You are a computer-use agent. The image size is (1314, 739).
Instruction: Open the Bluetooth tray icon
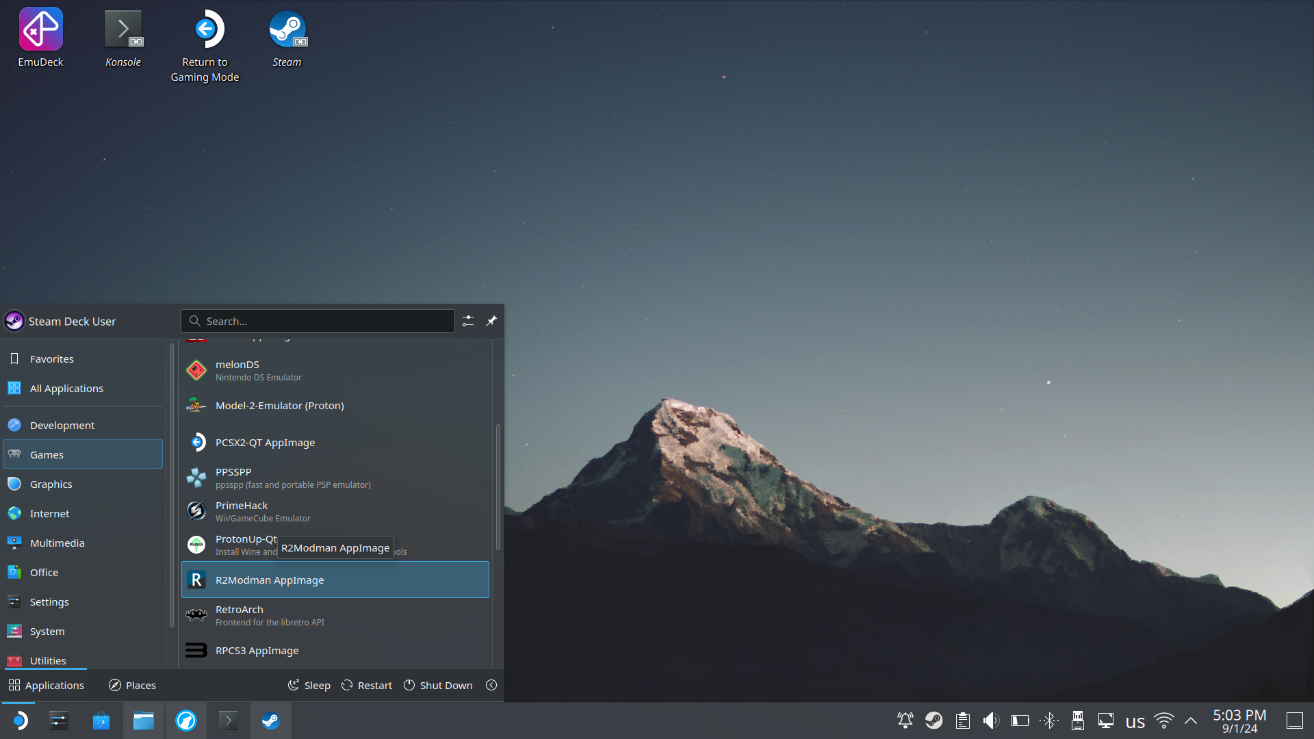click(x=1049, y=721)
